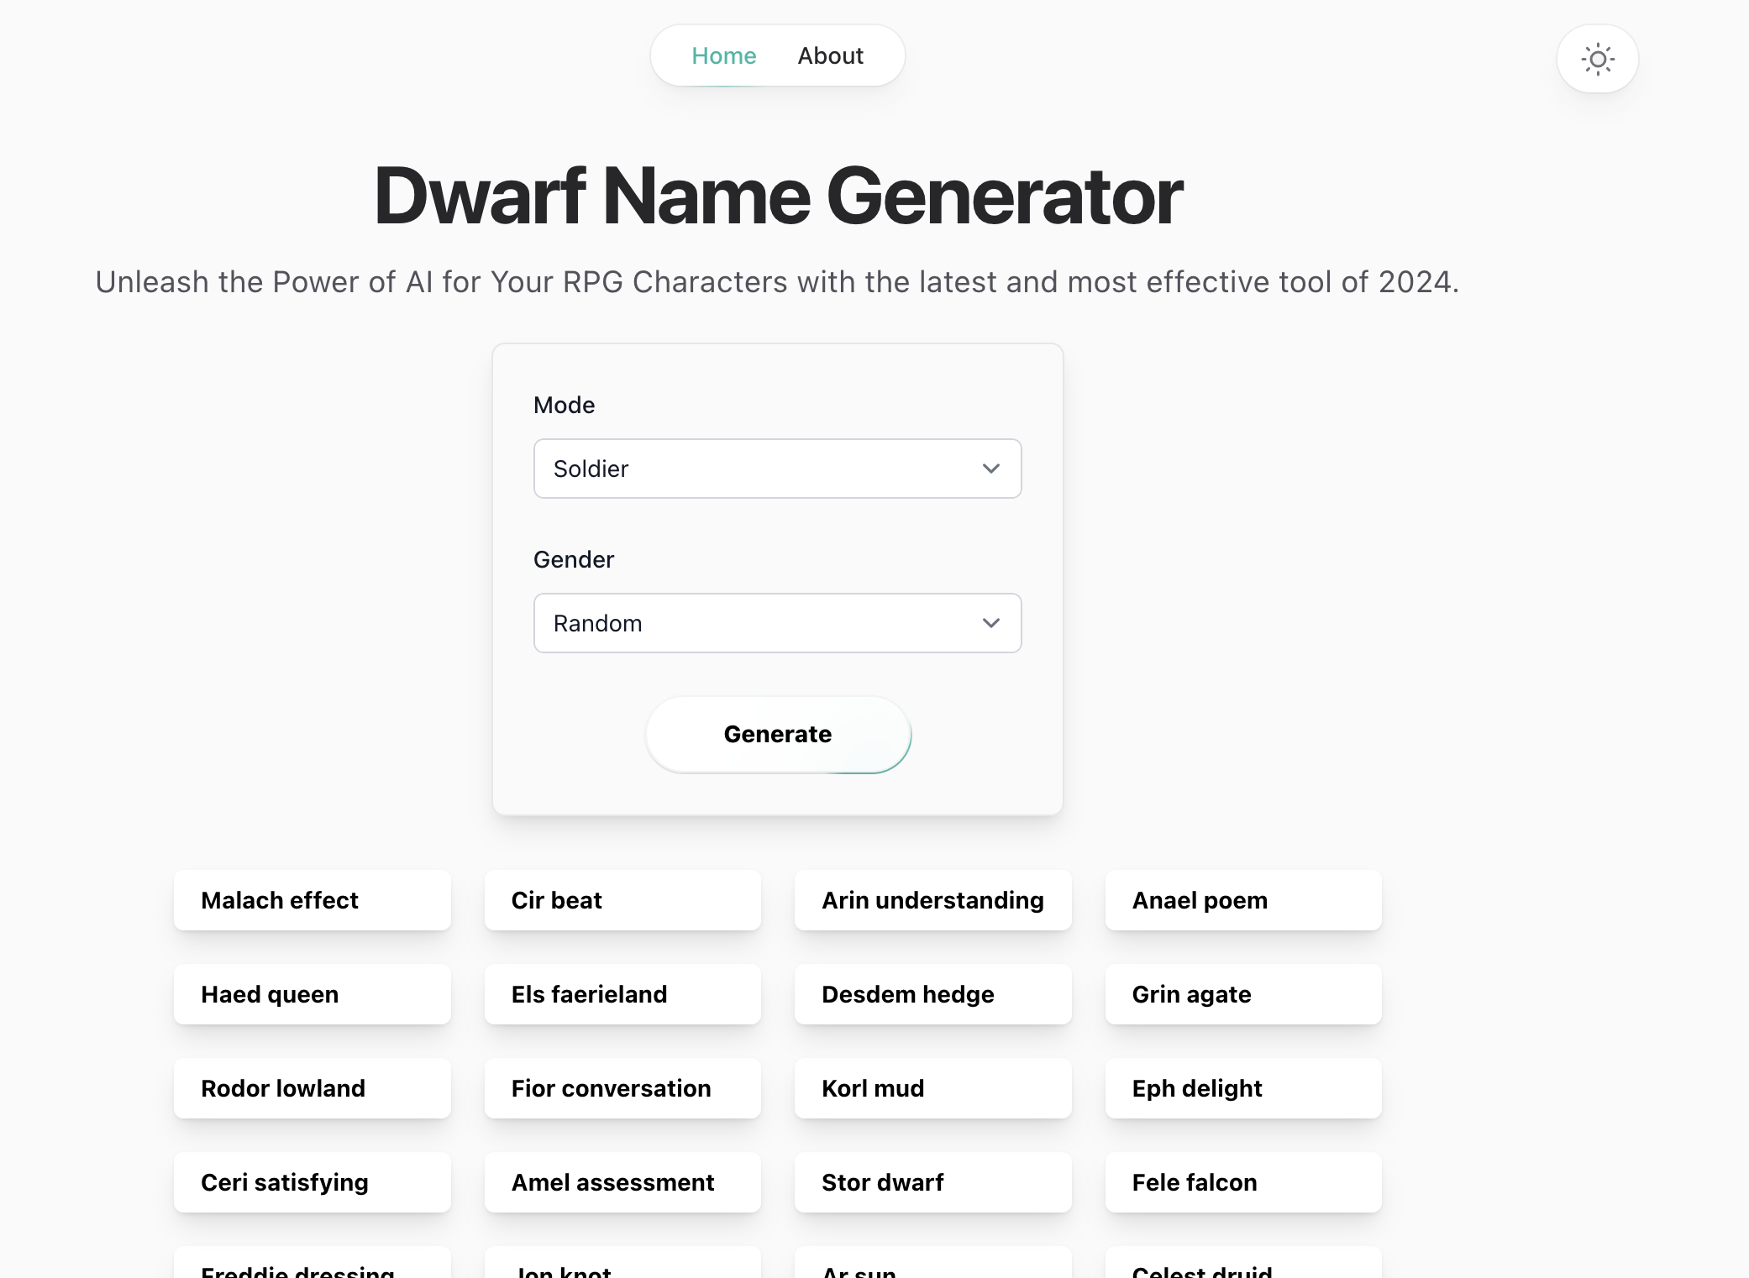This screenshot has height=1278, width=1749.
Task: Choose the Desdem hedge name card
Action: 932,994
